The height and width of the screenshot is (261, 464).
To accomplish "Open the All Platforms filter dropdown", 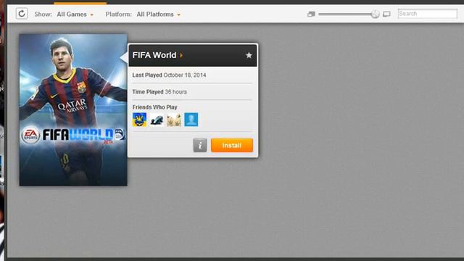I will tap(158, 14).
